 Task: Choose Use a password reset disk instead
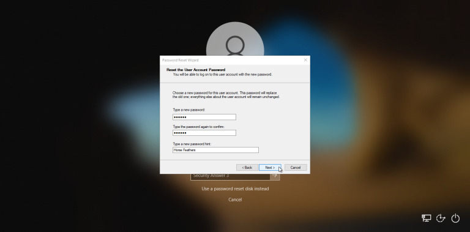point(235,189)
